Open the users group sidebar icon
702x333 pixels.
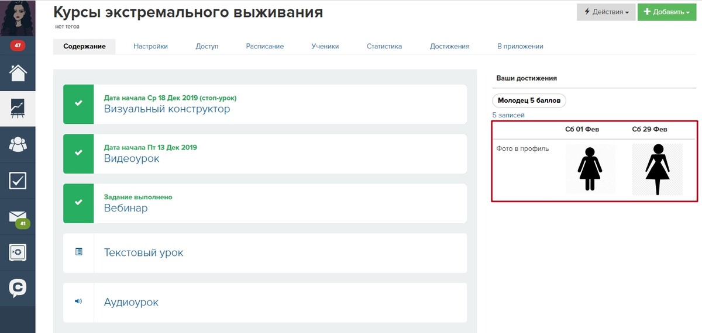point(18,144)
